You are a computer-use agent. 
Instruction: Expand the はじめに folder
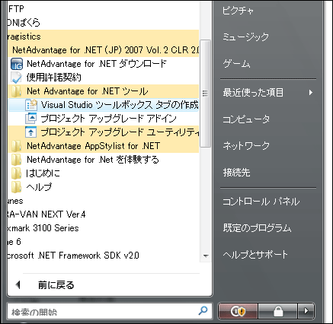click(36, 173)
